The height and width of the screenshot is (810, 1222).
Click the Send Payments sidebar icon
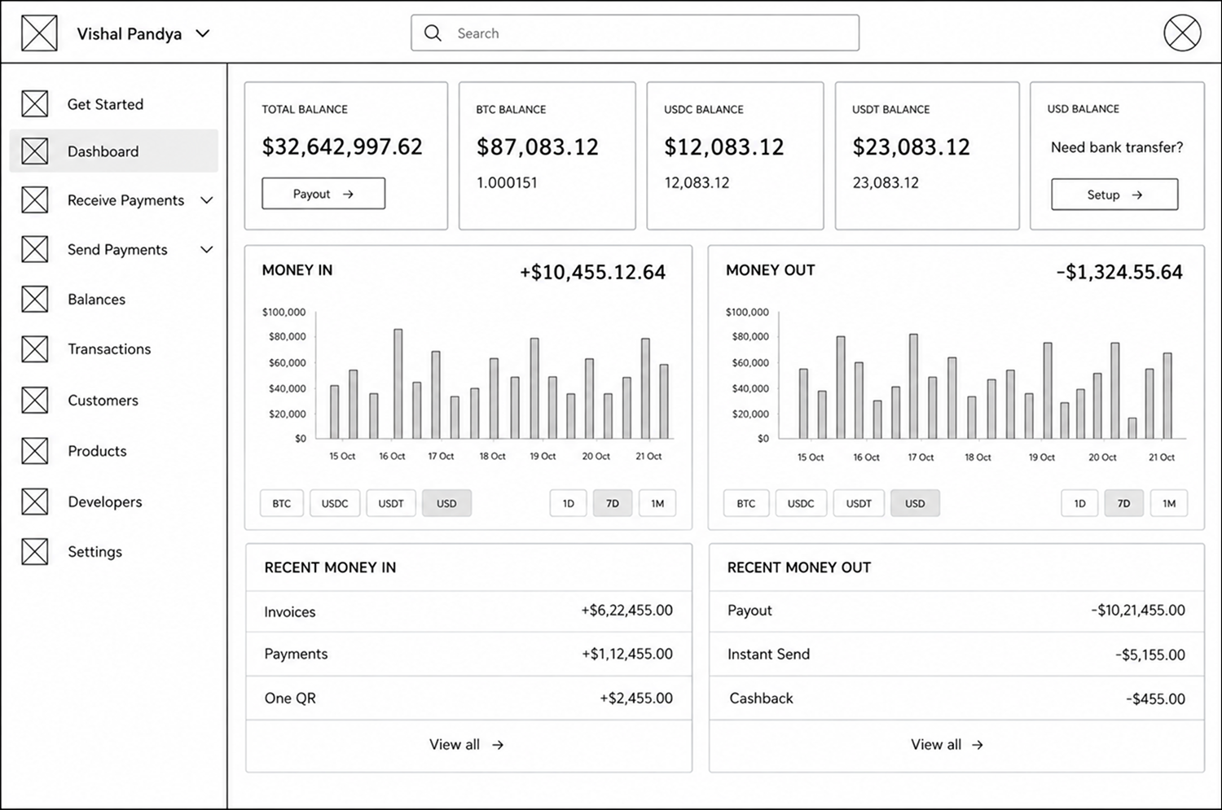pyautogui.click(x=34, y=249)
